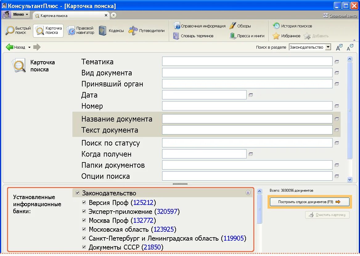
Task: Open Правовой навигатор
Action: click(x=80, y=30)
